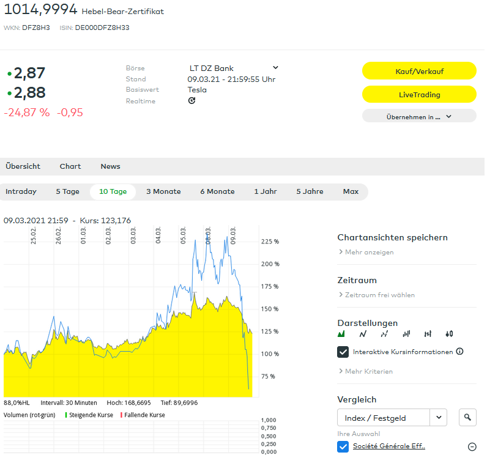Viewport: 498px width, 455px height.
Task: Select the 3 Monate time range
Action: 163,191
